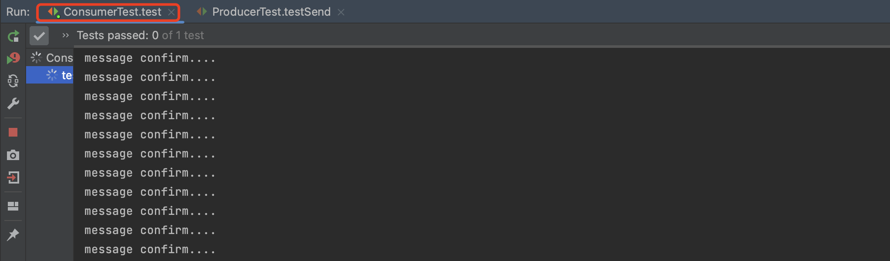This screenshot has width=890, height=261.
Task: Stop the running test with red square
Action: click(13, 132)
